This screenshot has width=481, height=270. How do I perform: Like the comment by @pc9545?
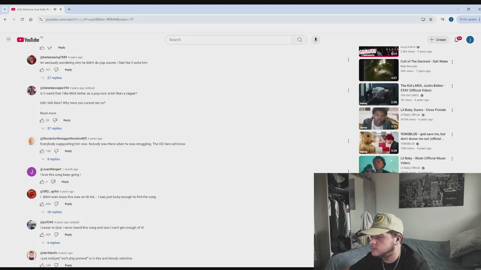42,235
